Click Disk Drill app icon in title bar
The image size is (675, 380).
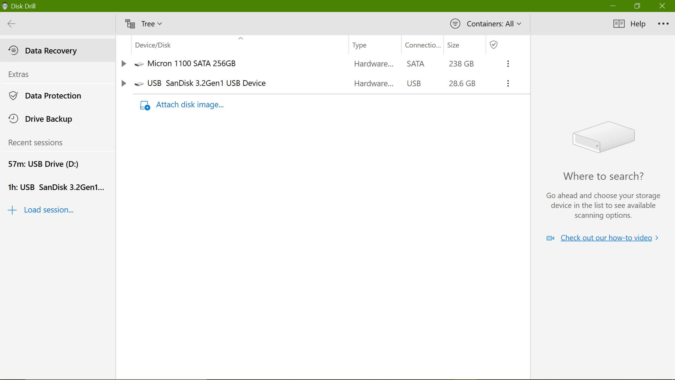point(5,6)
